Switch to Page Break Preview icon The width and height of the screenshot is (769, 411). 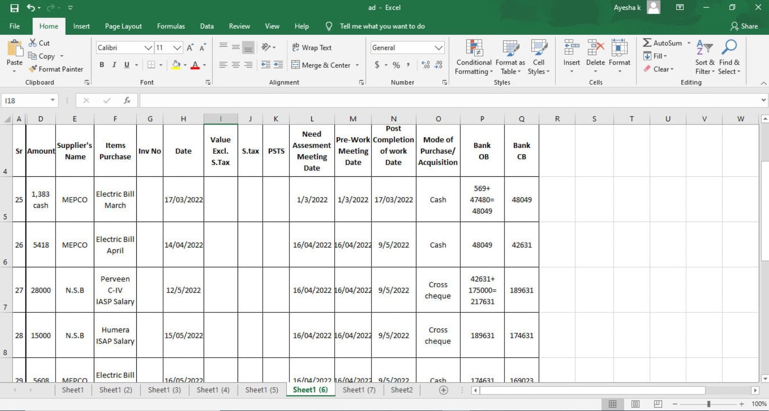coord(658,404)
